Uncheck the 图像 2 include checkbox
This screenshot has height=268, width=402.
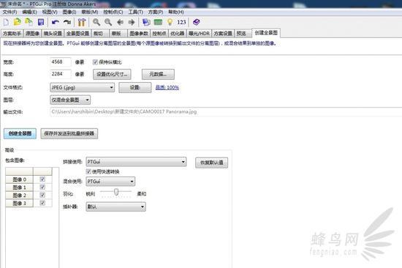(x=42, y=195)
